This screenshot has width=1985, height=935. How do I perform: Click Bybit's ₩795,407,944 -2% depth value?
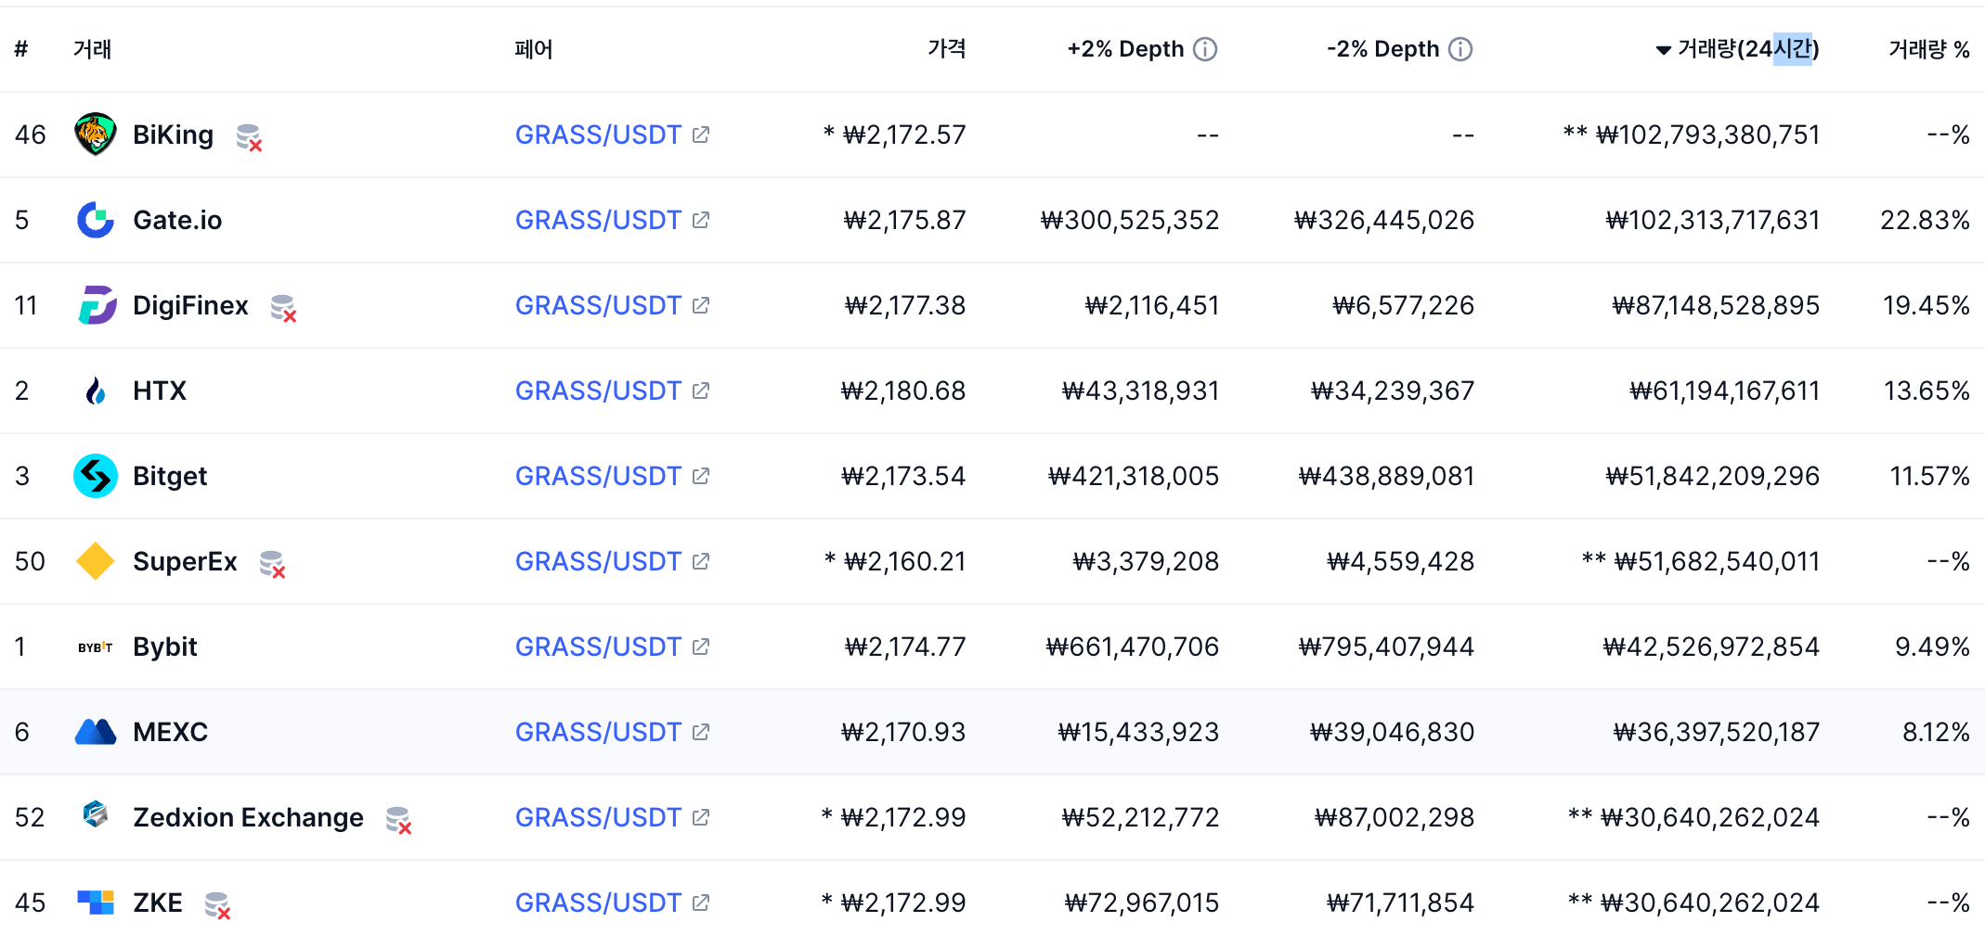pos(1386,647)
